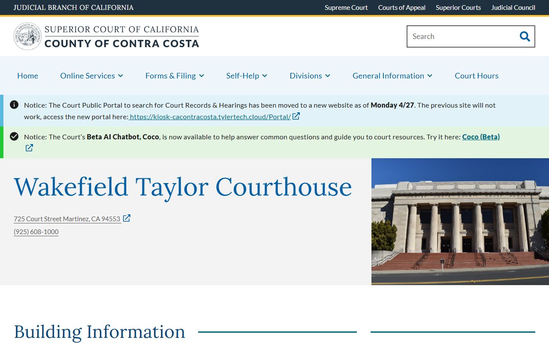Expand the General Information menu

(x=392, y=75)
